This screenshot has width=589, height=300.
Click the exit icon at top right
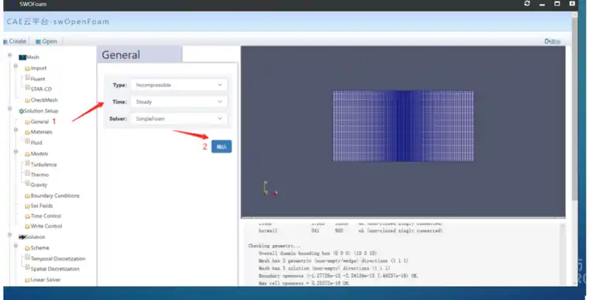tap(552, 41)
